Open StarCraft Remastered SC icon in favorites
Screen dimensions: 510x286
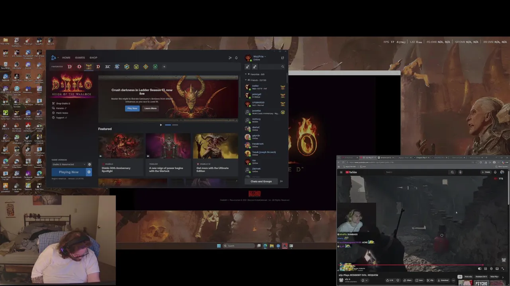108,67
